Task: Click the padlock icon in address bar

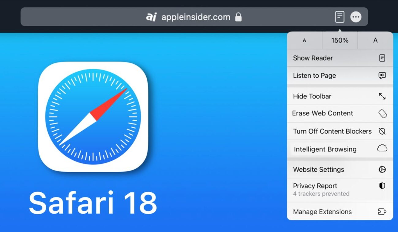Action: pos(238,17)
